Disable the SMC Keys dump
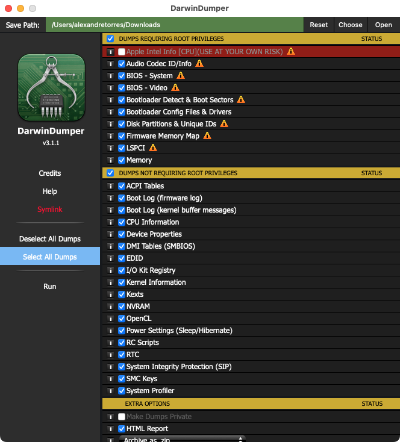Image resolution: width=400 pixels, height=442 pixels. pyautogui.click(x=122, y=379)
